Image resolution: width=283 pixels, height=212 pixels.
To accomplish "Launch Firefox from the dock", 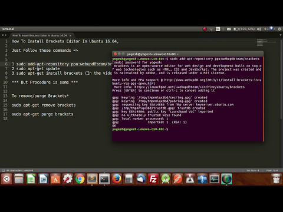I will (116, 179).
